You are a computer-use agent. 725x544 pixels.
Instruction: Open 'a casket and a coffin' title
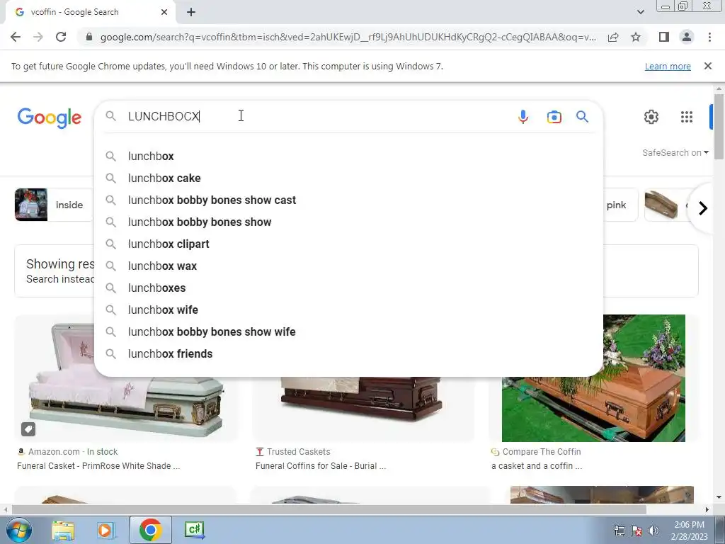(x=537, y=466)
